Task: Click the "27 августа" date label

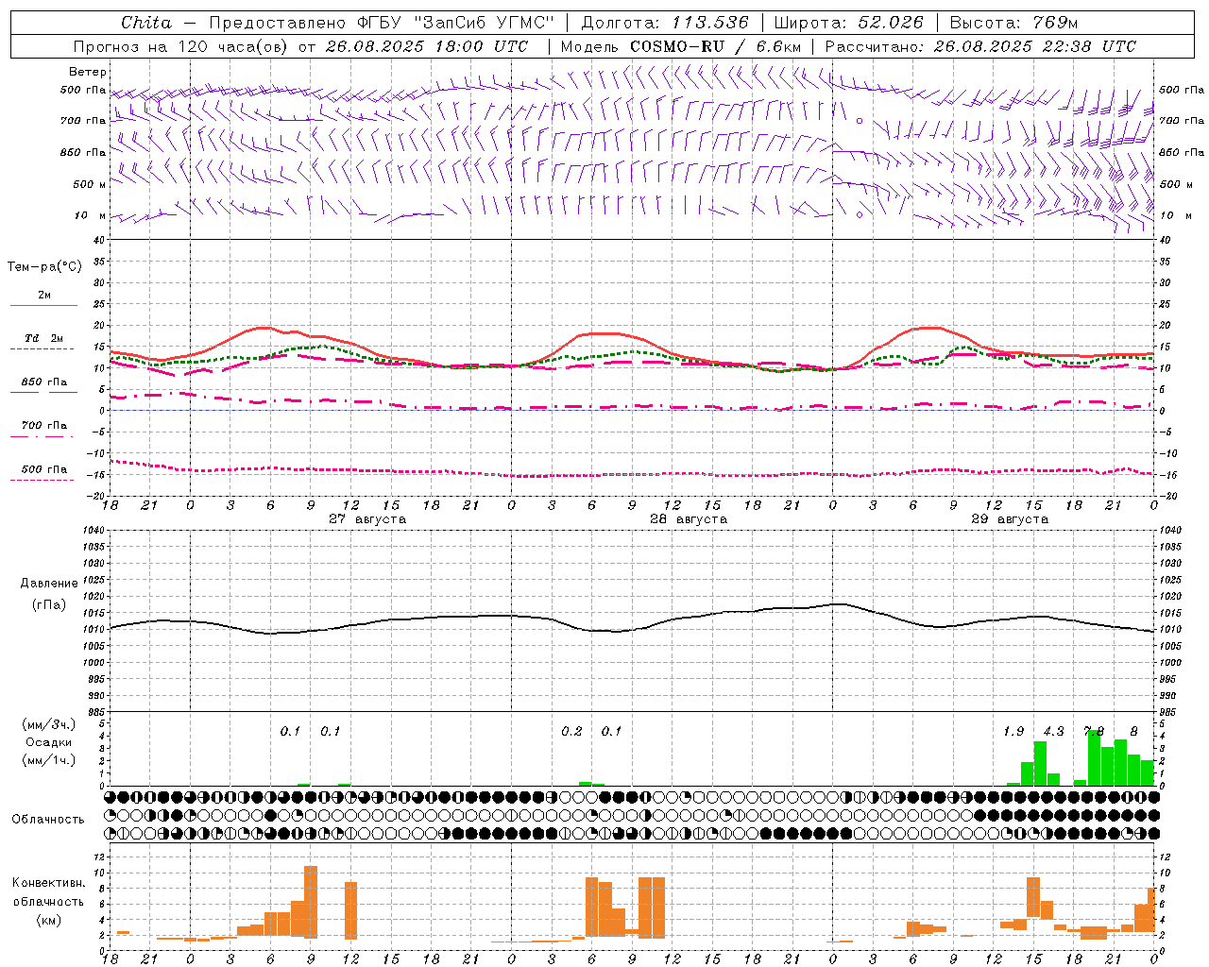Action: click(367, 519)
